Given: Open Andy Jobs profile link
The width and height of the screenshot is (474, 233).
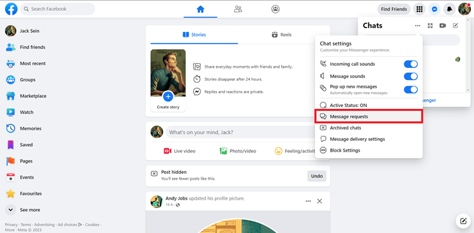Looking at the screenshot, I should [176, 198].
